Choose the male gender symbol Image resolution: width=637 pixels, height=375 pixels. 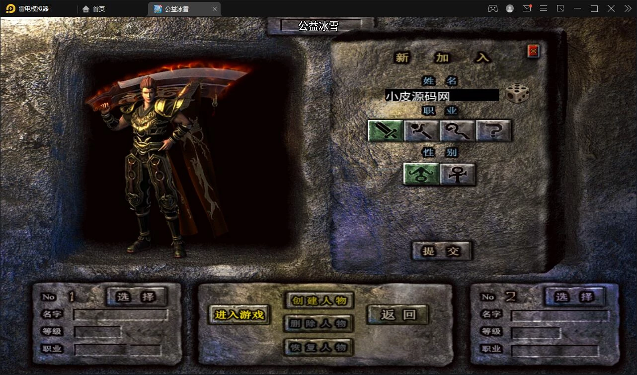point(421,174)
